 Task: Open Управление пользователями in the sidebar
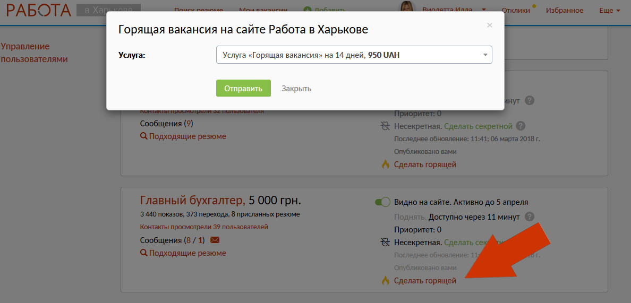(x=35, y=53)
